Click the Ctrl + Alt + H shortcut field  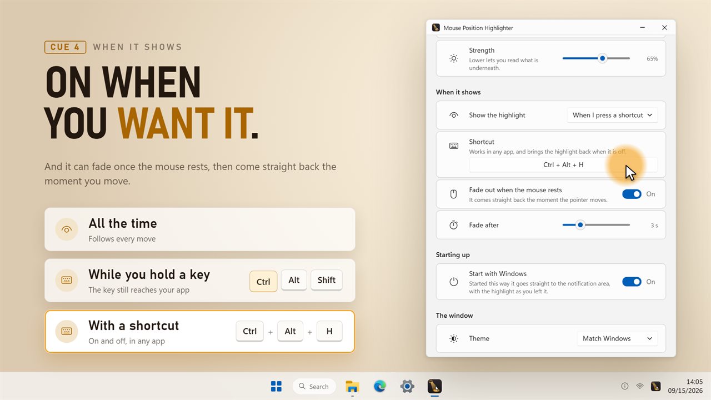563,165
